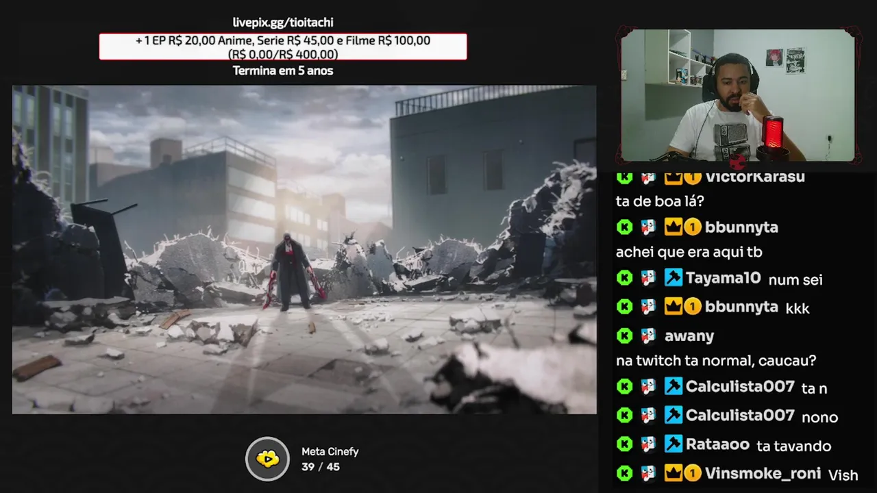Click the gold 1 badge on bbunnyta's 'achei que era' row
Viewport: 877px width, 493px height.
point(693,227)
